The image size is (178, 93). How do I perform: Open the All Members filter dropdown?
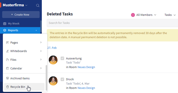coord(144,15)
